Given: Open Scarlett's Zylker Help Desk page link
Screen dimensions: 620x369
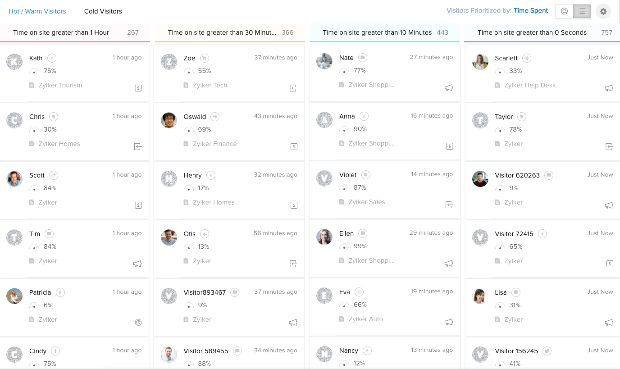Looking at the screenshot, I should click(x=530, y=85).
